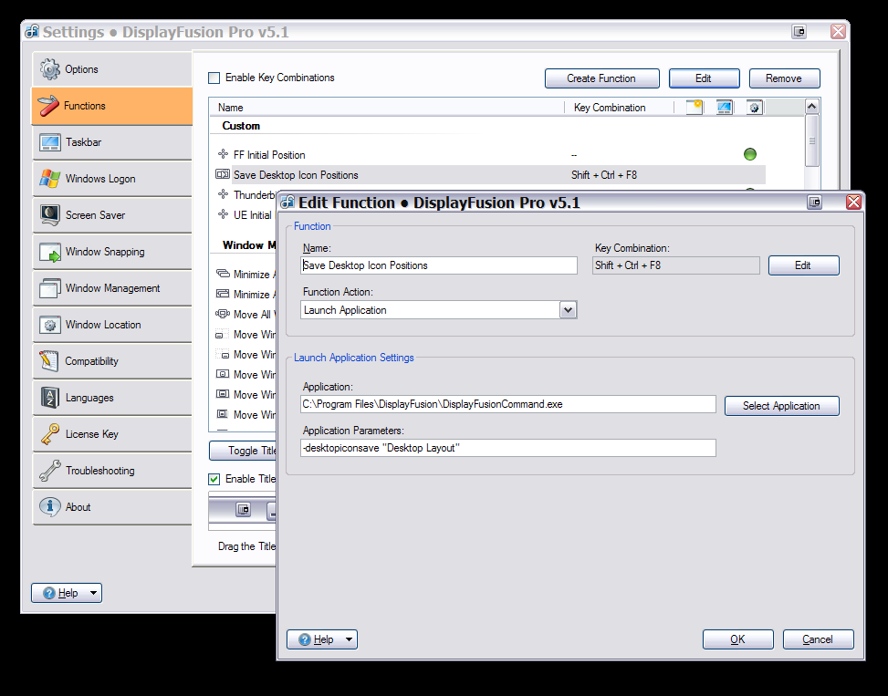Screen dimensions: 888x696
Task: Click the green status dot for FF Initial Position
Action: tap(750, 154)
